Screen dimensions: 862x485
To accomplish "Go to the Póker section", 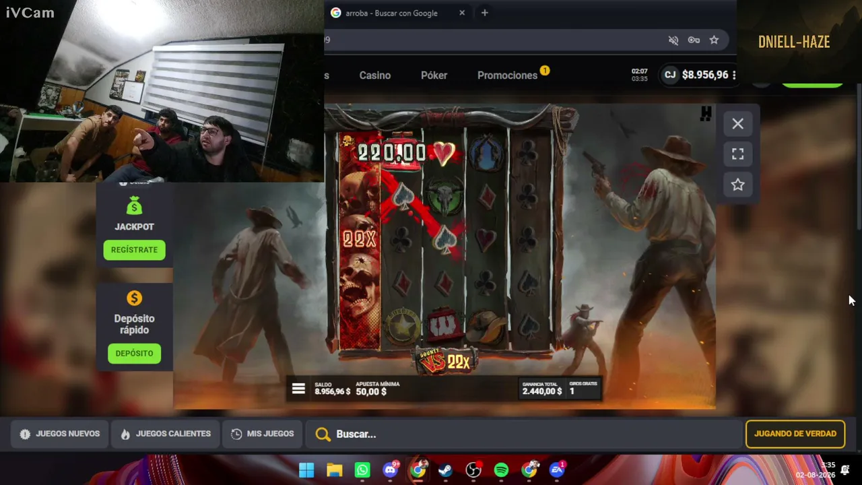I will click(x=434, y=75).
